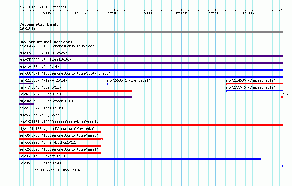Image resolution: width=292 pixels, height=186 pixels.
Task: Click nsv5529925 (ByrskaBishop2022) label
Action: (48, 142)
